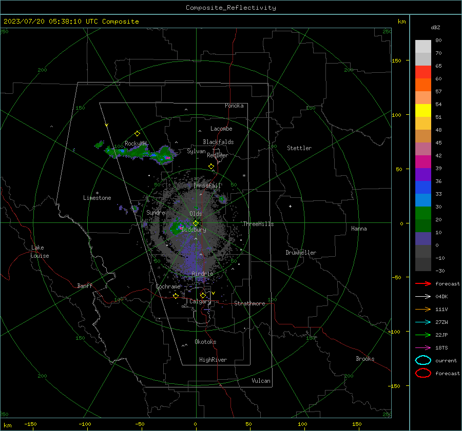
Task: Select the orange 57-60 dBZ swatch
Action: click(423, 85)
